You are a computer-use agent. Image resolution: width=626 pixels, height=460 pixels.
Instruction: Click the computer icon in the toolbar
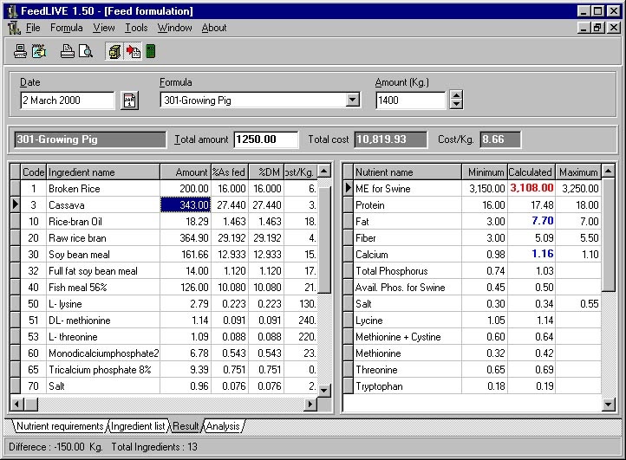(20, 51)
